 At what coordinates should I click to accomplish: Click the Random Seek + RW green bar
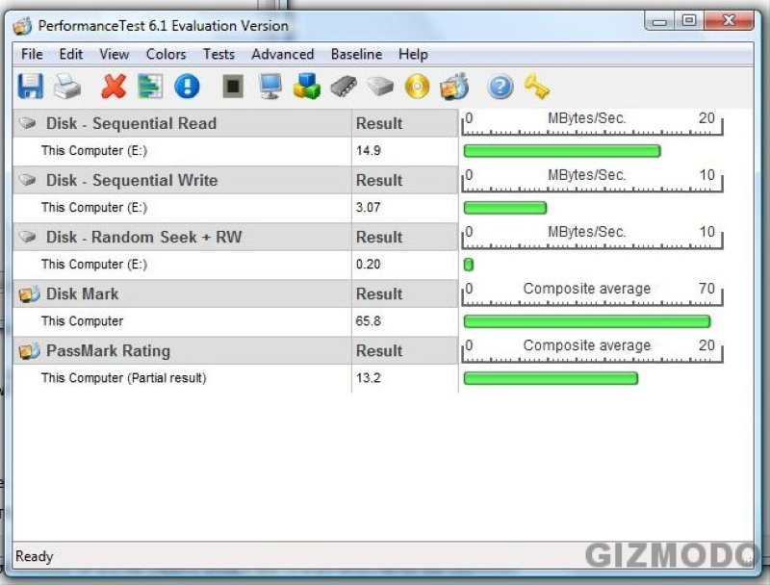click(469, 265)
